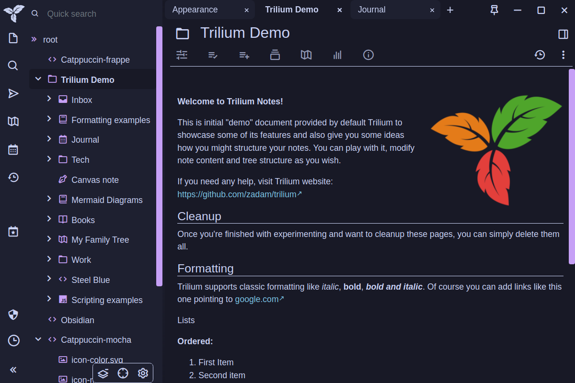The image size is (575, 383).
Task: Select the root tree item
Action: [50, 40]
